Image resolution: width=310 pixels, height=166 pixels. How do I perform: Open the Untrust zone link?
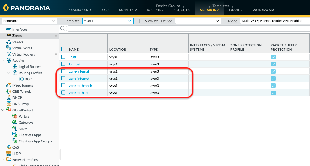click(x=75, y=64)
